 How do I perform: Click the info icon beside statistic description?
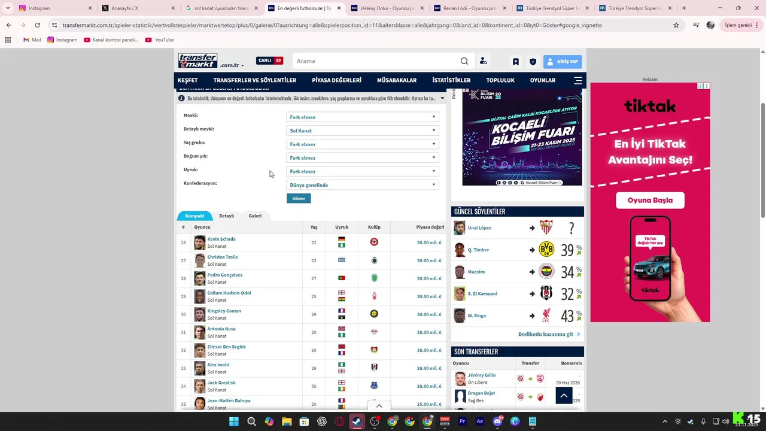(x=181, y=98)
